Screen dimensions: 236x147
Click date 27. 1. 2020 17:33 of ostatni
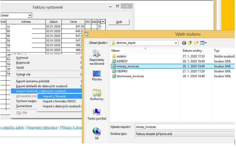[x=194, y=56]
